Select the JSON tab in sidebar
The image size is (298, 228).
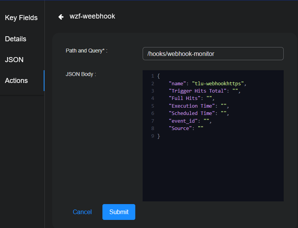coord(14,60)
